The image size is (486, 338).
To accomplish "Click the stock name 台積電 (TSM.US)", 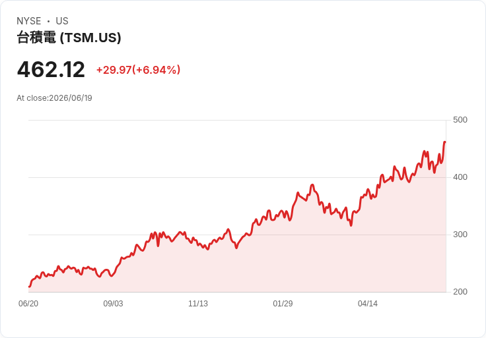I will tap(69, 38).
